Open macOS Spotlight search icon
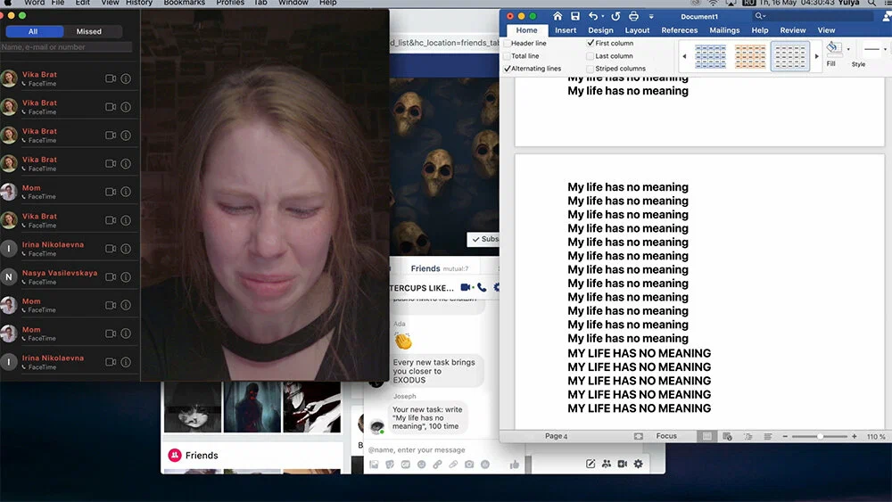The image size is (892, 502). pos(871,3)
